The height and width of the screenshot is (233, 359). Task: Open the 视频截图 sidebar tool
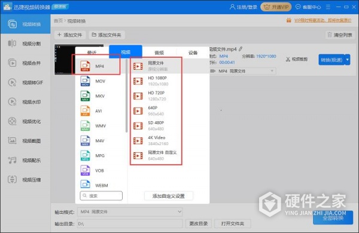[x=25, y=140]
